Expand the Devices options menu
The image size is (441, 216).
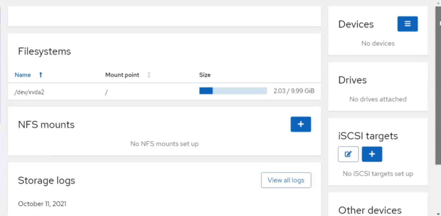[x=407, y=24]
